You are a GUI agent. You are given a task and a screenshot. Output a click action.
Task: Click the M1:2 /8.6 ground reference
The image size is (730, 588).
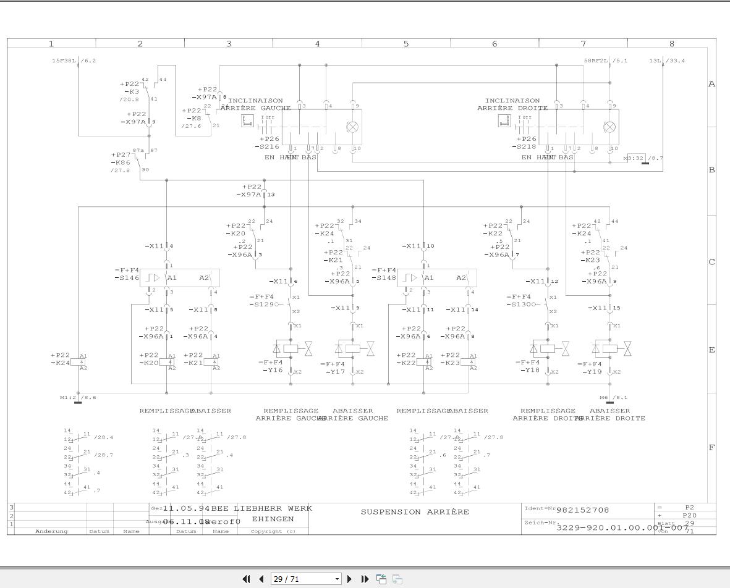coord(78,398)
